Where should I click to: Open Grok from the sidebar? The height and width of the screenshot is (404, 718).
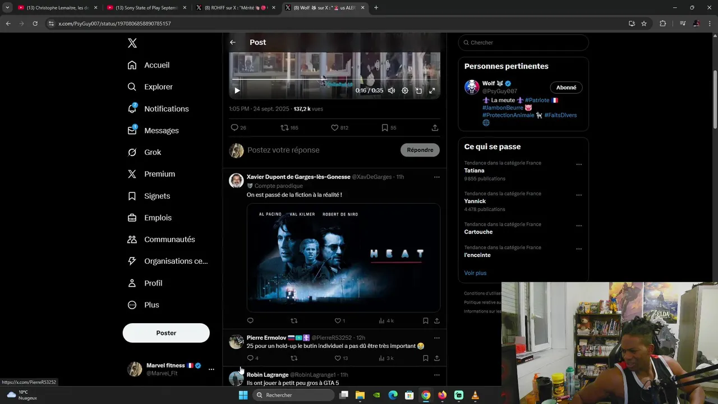click(144, 152)
